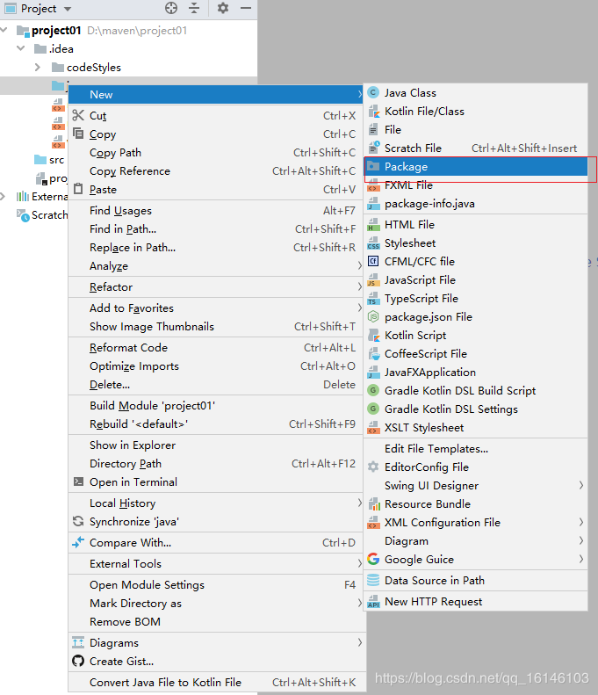
Task: Click the CFML/CFC file icon
Action: coord(373,261)
